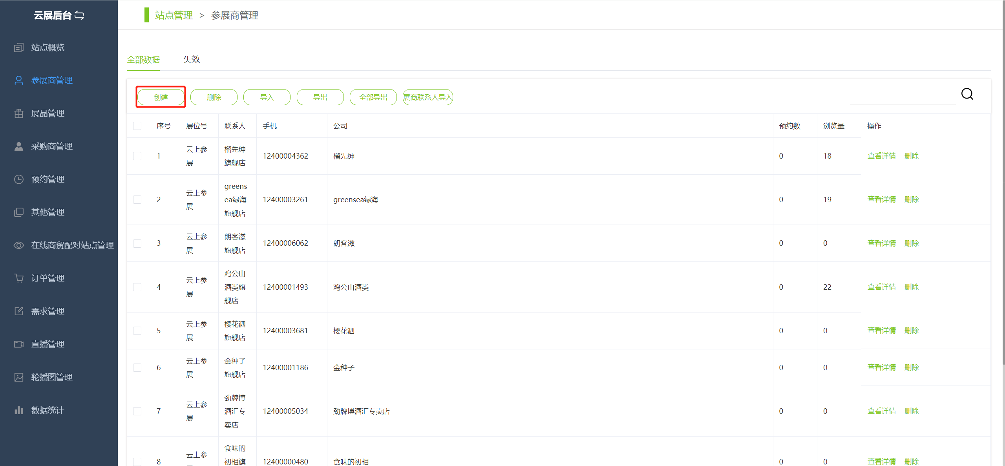Click the 轮播图管理 picture icon

pos(18,377)
